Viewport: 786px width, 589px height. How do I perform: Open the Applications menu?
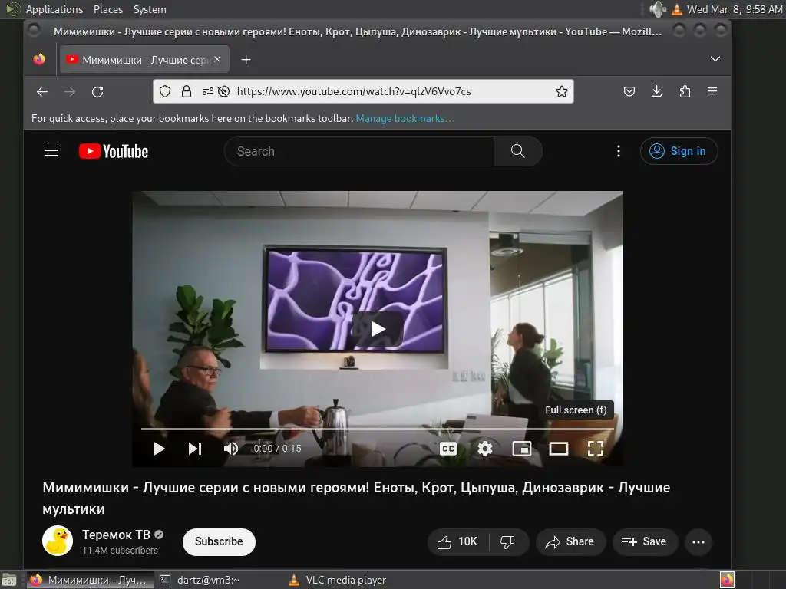tap(54, 9)
